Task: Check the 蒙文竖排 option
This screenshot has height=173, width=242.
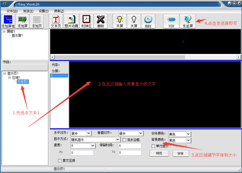Action: pyautogui.click(x=60, y=160)
